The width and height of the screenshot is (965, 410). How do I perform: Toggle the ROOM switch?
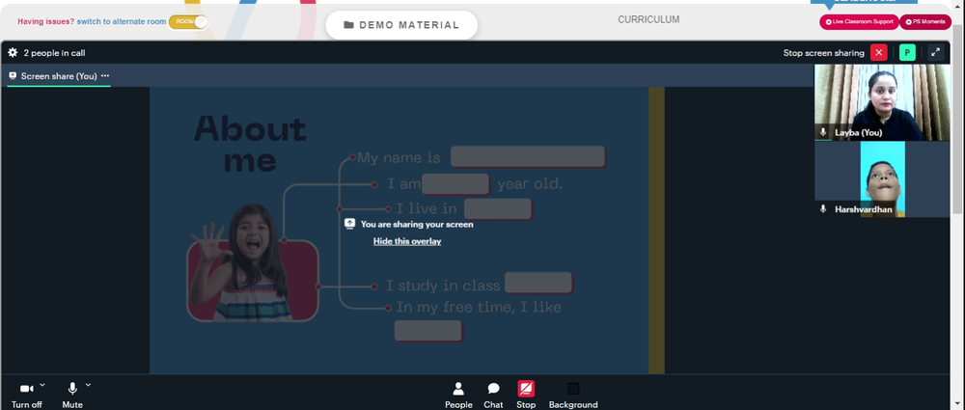(x=188, y=21)
